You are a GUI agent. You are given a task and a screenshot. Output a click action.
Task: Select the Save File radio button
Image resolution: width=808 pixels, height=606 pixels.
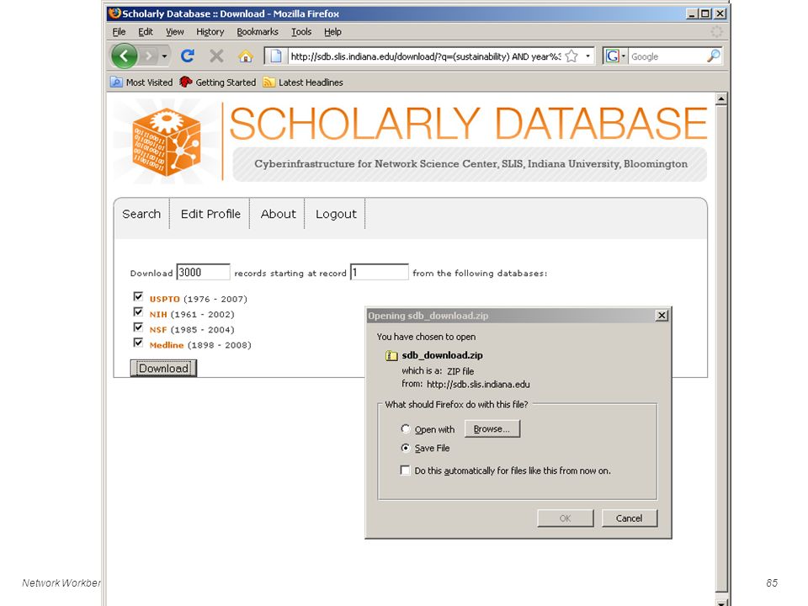click(406, 448)
